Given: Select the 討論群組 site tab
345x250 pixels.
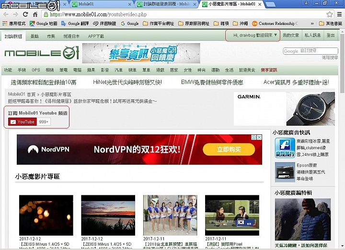Looking at the screenshot, I should pos(13,36).
